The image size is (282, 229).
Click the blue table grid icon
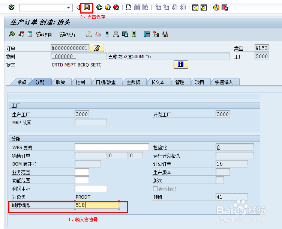point(147,34)
